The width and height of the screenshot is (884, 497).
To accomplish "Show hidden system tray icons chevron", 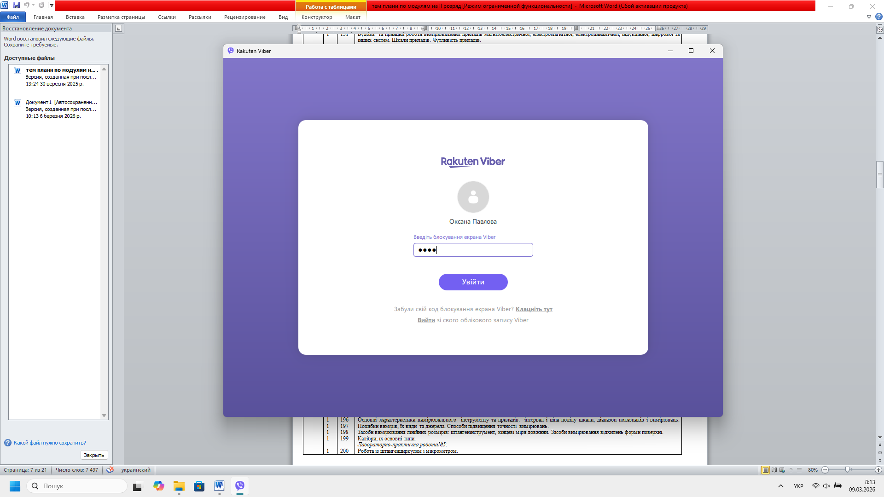I will [781, 486].
